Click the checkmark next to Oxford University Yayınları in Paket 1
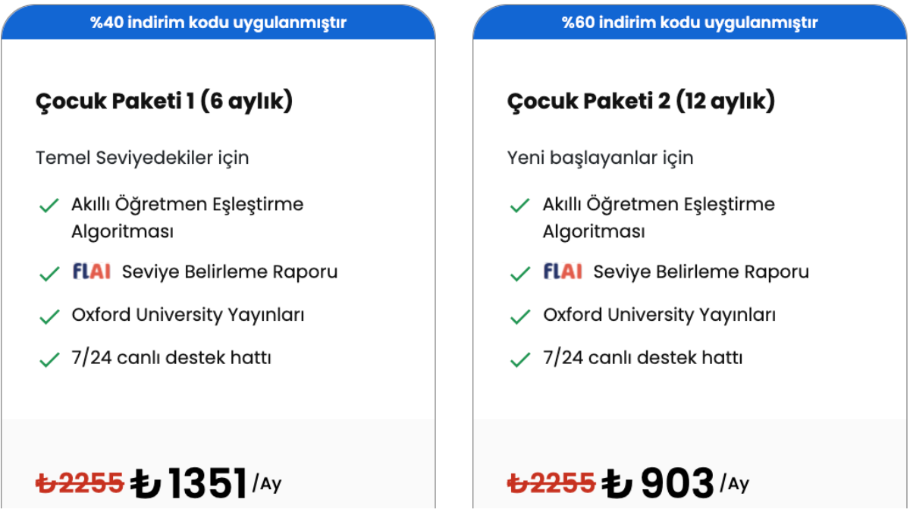 (x=49, y=316)
